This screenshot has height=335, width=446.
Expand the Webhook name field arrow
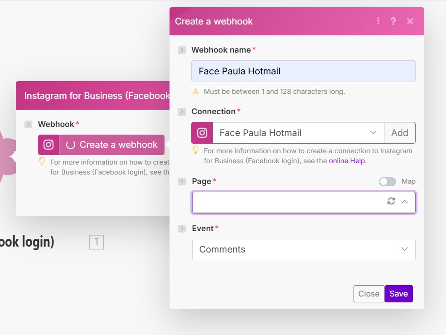[182, 50]
